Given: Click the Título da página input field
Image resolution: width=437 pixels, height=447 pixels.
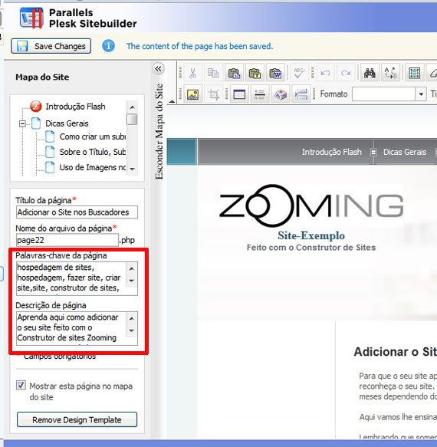Looking at the screenshot, I should pos(77,212).
